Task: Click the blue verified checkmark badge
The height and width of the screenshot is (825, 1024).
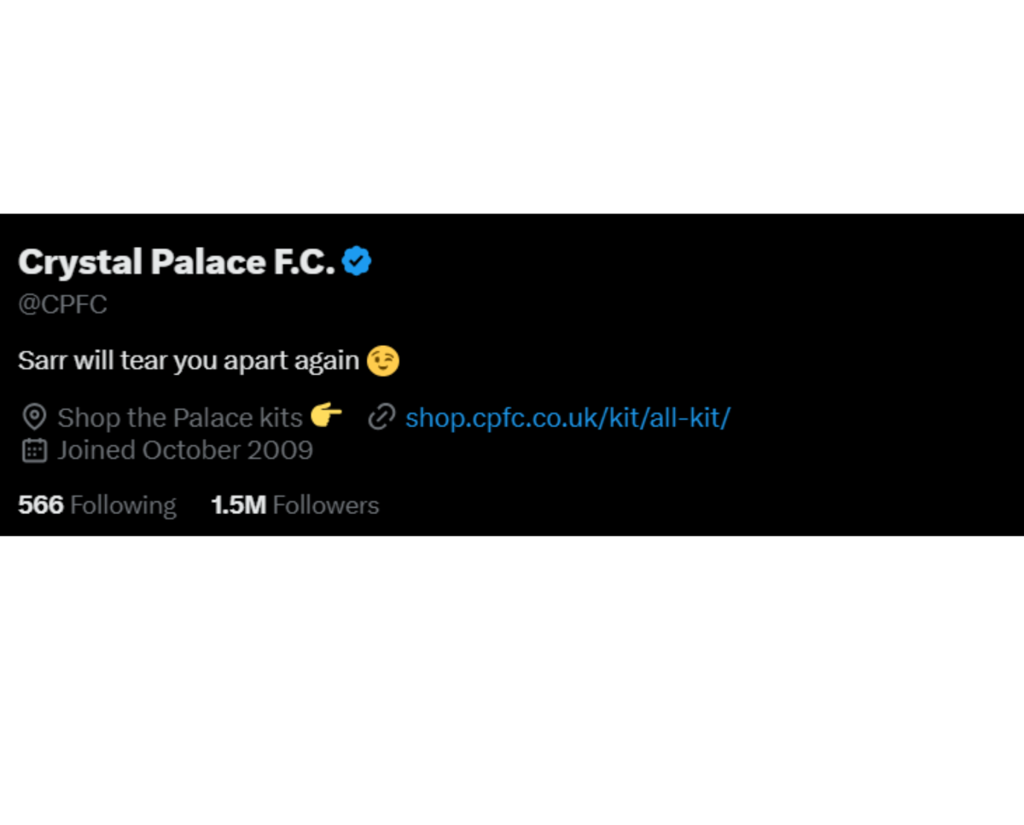Action: (357, 261)
